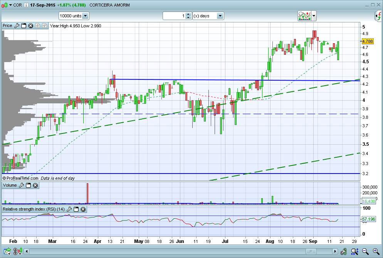Click the link charts candlestick icon
Screen dimensions: 383x258
(18, 251)
